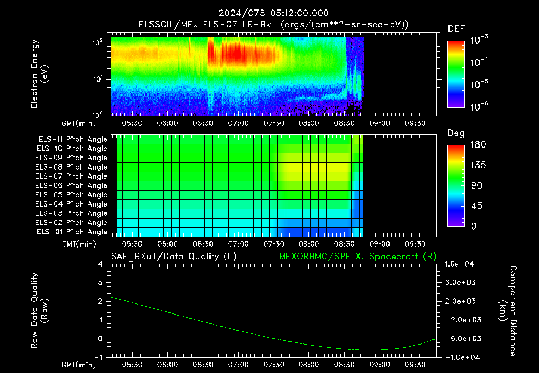The width and height of the screenshot is (539, 373).
Task: Click the ELS-01 Pitch Angle row label
Action: (x=72, y=232)
